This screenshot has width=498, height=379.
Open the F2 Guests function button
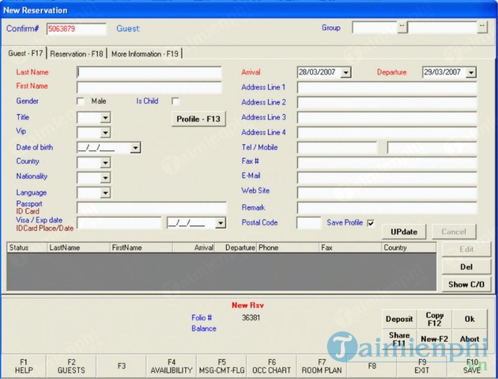(71, 366)
